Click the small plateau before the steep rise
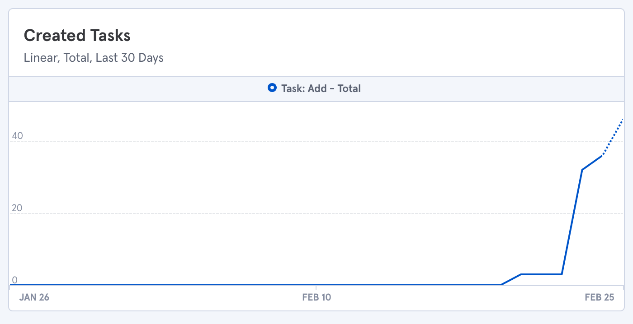The height and width of the screenshot is (324, 633). pyautogui.click(x=542, y=274)
